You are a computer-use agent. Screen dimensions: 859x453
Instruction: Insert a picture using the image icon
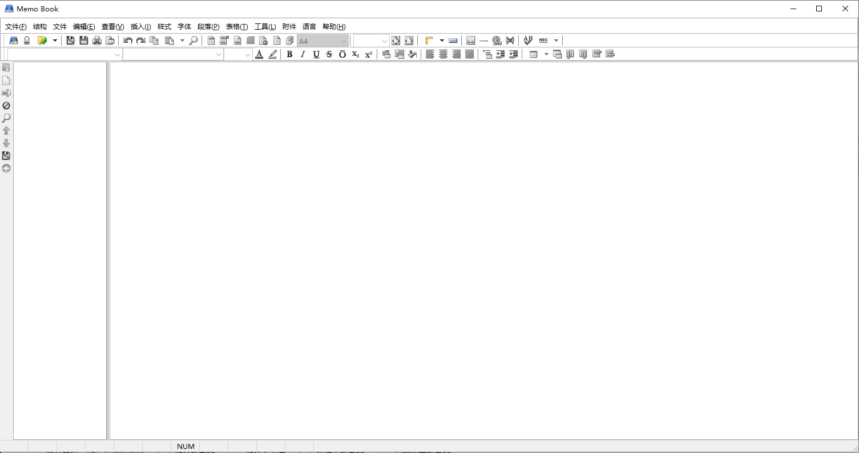click(471, 41)
